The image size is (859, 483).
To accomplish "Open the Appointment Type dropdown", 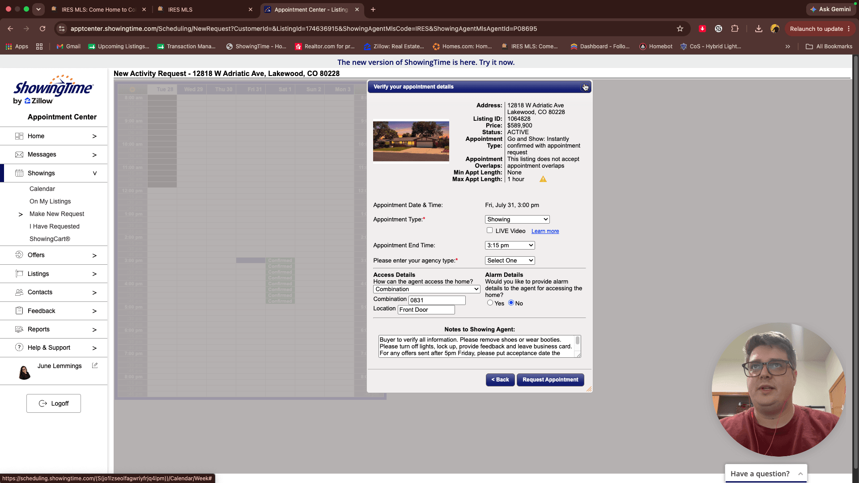I will tap(517, 220).
